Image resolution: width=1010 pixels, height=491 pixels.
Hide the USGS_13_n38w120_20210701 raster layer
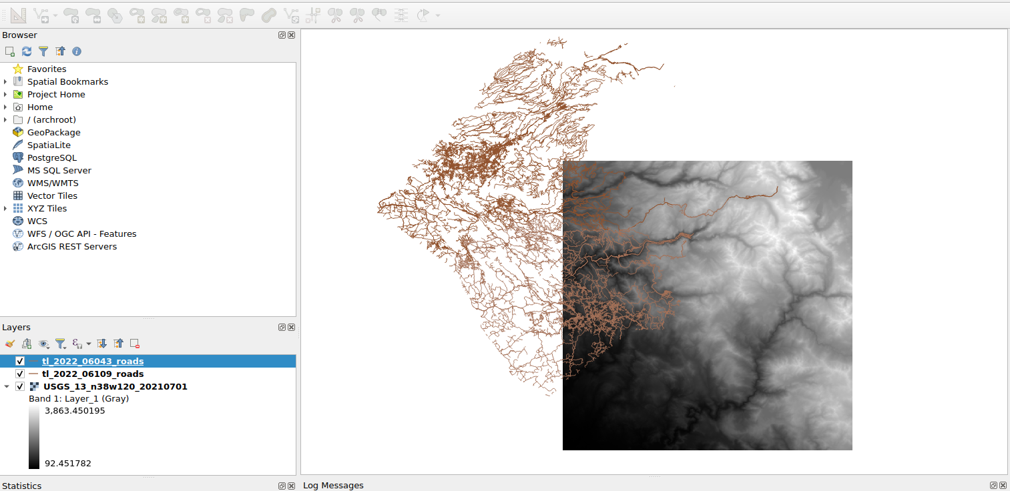click(x=19, y=386)
